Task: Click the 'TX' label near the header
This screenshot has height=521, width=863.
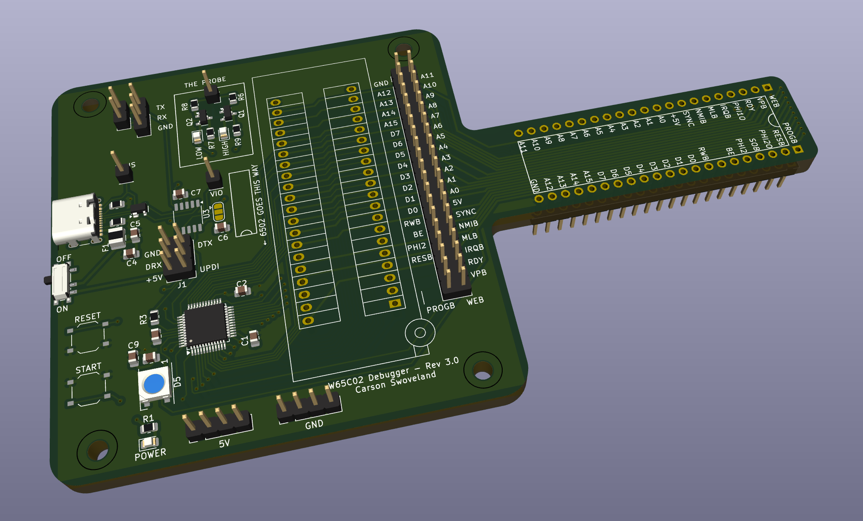Action: (x=161, y=107)
